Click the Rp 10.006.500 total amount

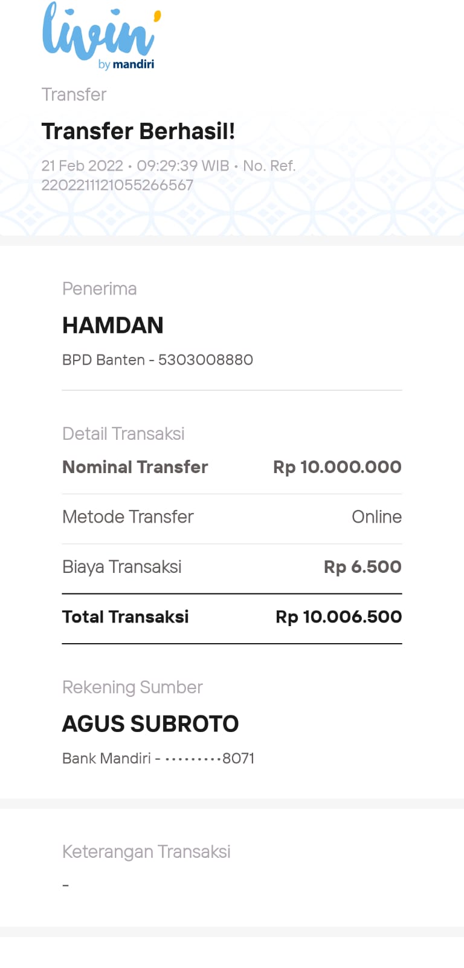tap(338, 616)
